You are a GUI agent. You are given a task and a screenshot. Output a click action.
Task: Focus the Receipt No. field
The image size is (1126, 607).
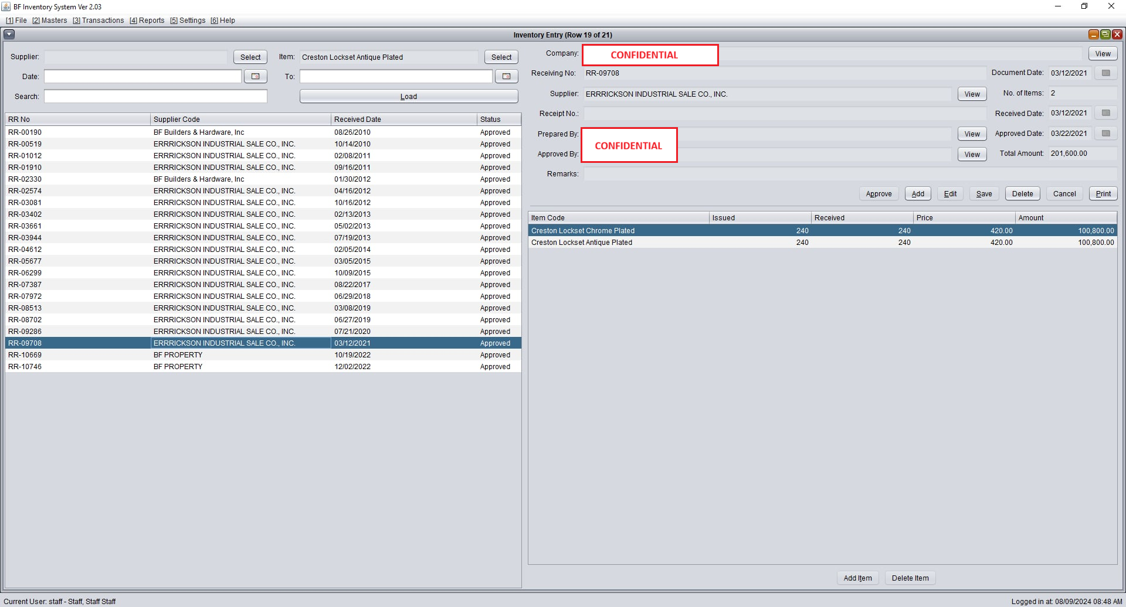(785, 114)
